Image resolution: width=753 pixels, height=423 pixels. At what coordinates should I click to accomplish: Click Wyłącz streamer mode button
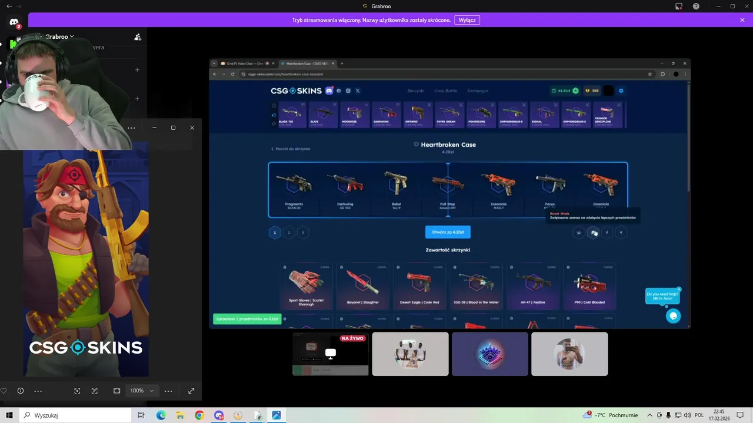467,20
